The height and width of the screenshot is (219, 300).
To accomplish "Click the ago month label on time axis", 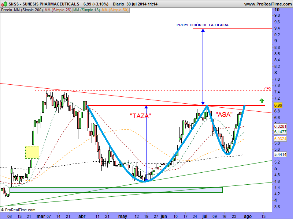I will [248, 217].
